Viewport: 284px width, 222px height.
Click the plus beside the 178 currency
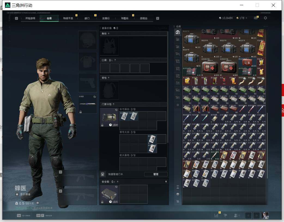point(246,18)
